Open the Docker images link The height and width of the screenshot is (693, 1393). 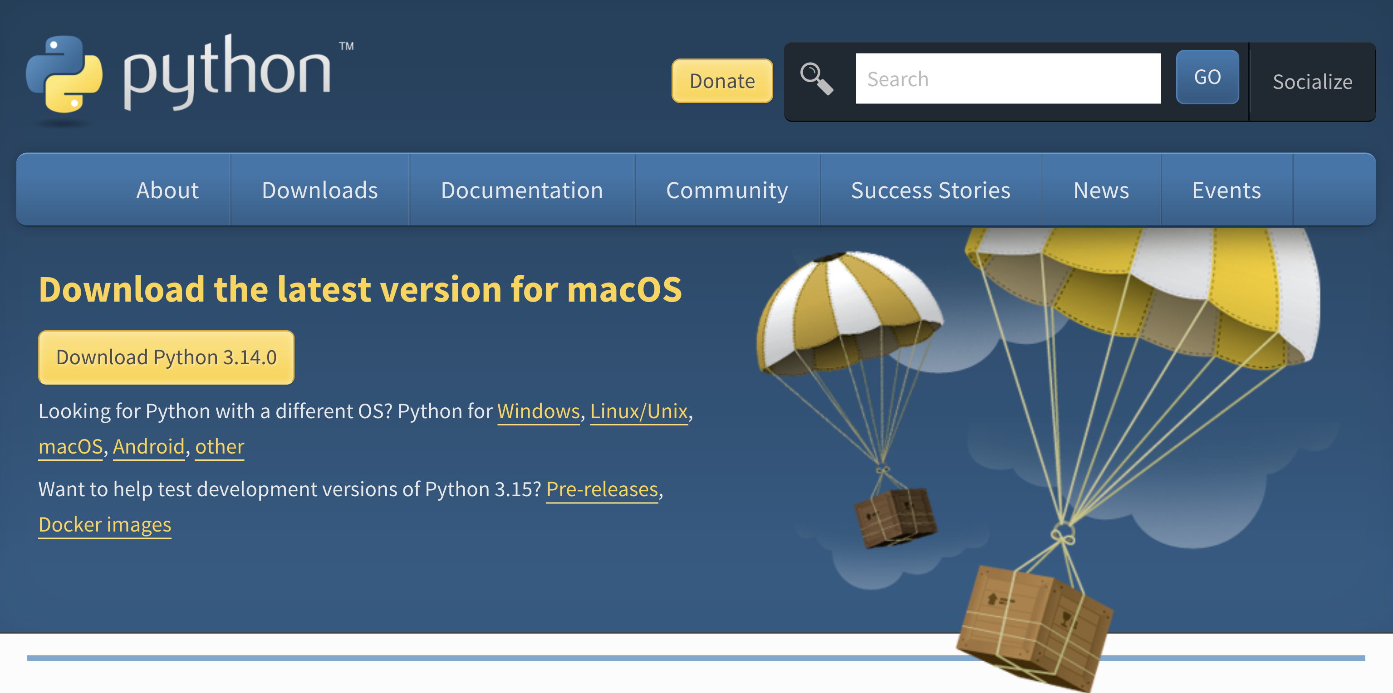[x=105, y=524]
